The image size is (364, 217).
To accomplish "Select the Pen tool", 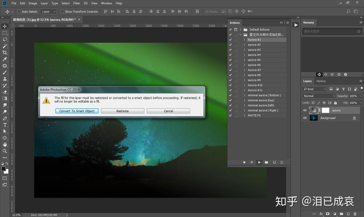I will click(x=5, y=118).
